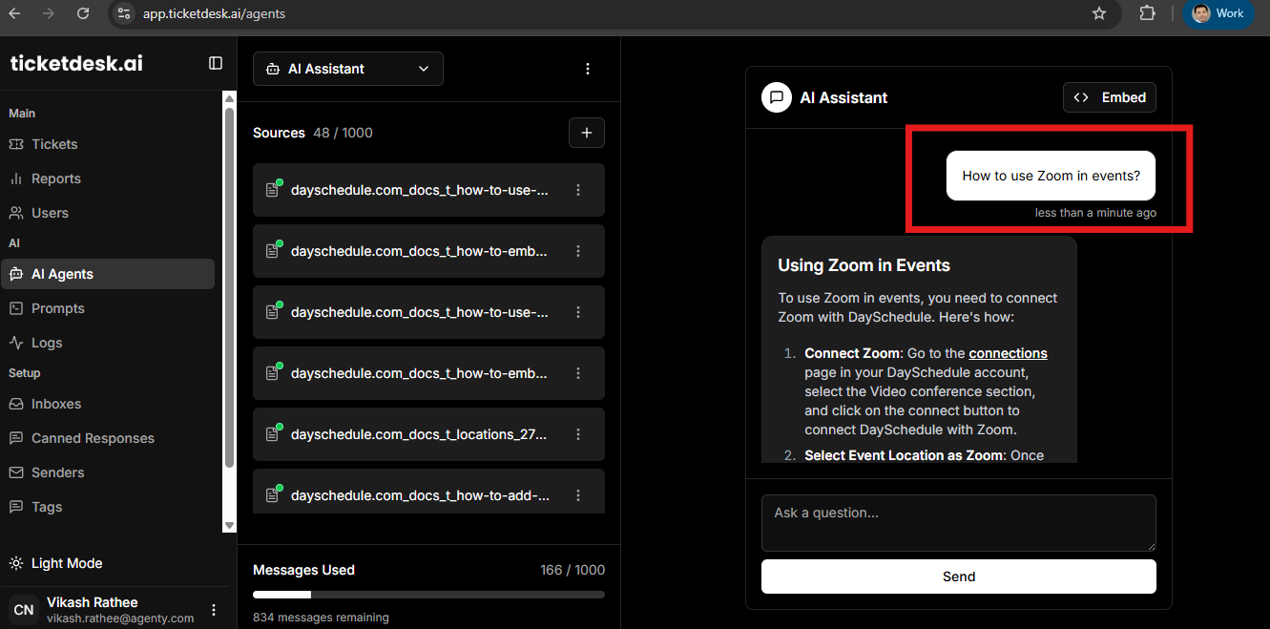
Task: Add a new source with plus button
Action: pos(587,133)
